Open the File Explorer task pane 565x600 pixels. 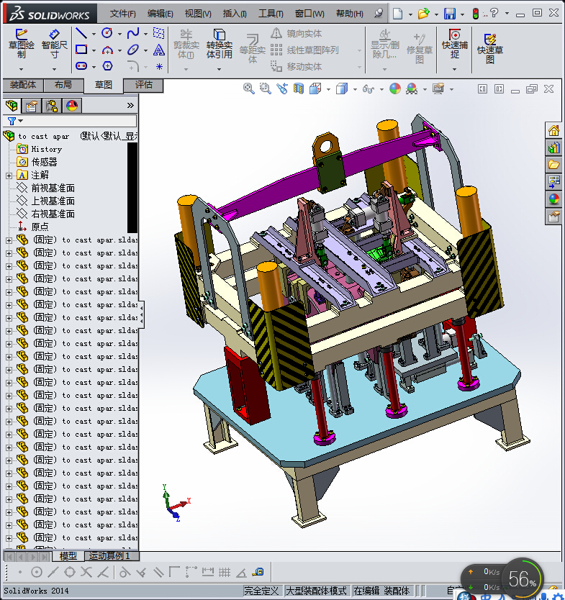553,165
